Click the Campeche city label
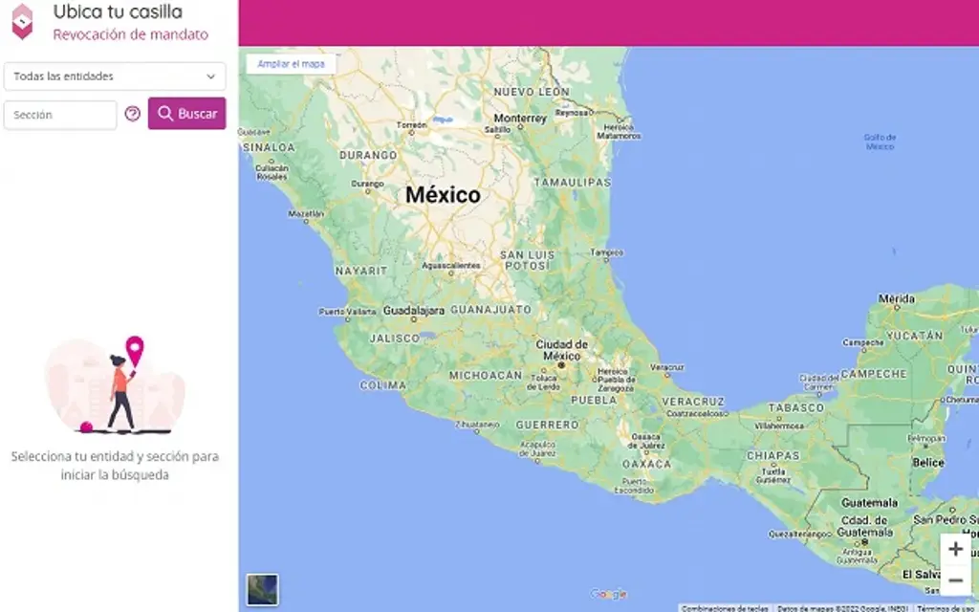Viewport: 979px width, 612px height. [863, 342]
